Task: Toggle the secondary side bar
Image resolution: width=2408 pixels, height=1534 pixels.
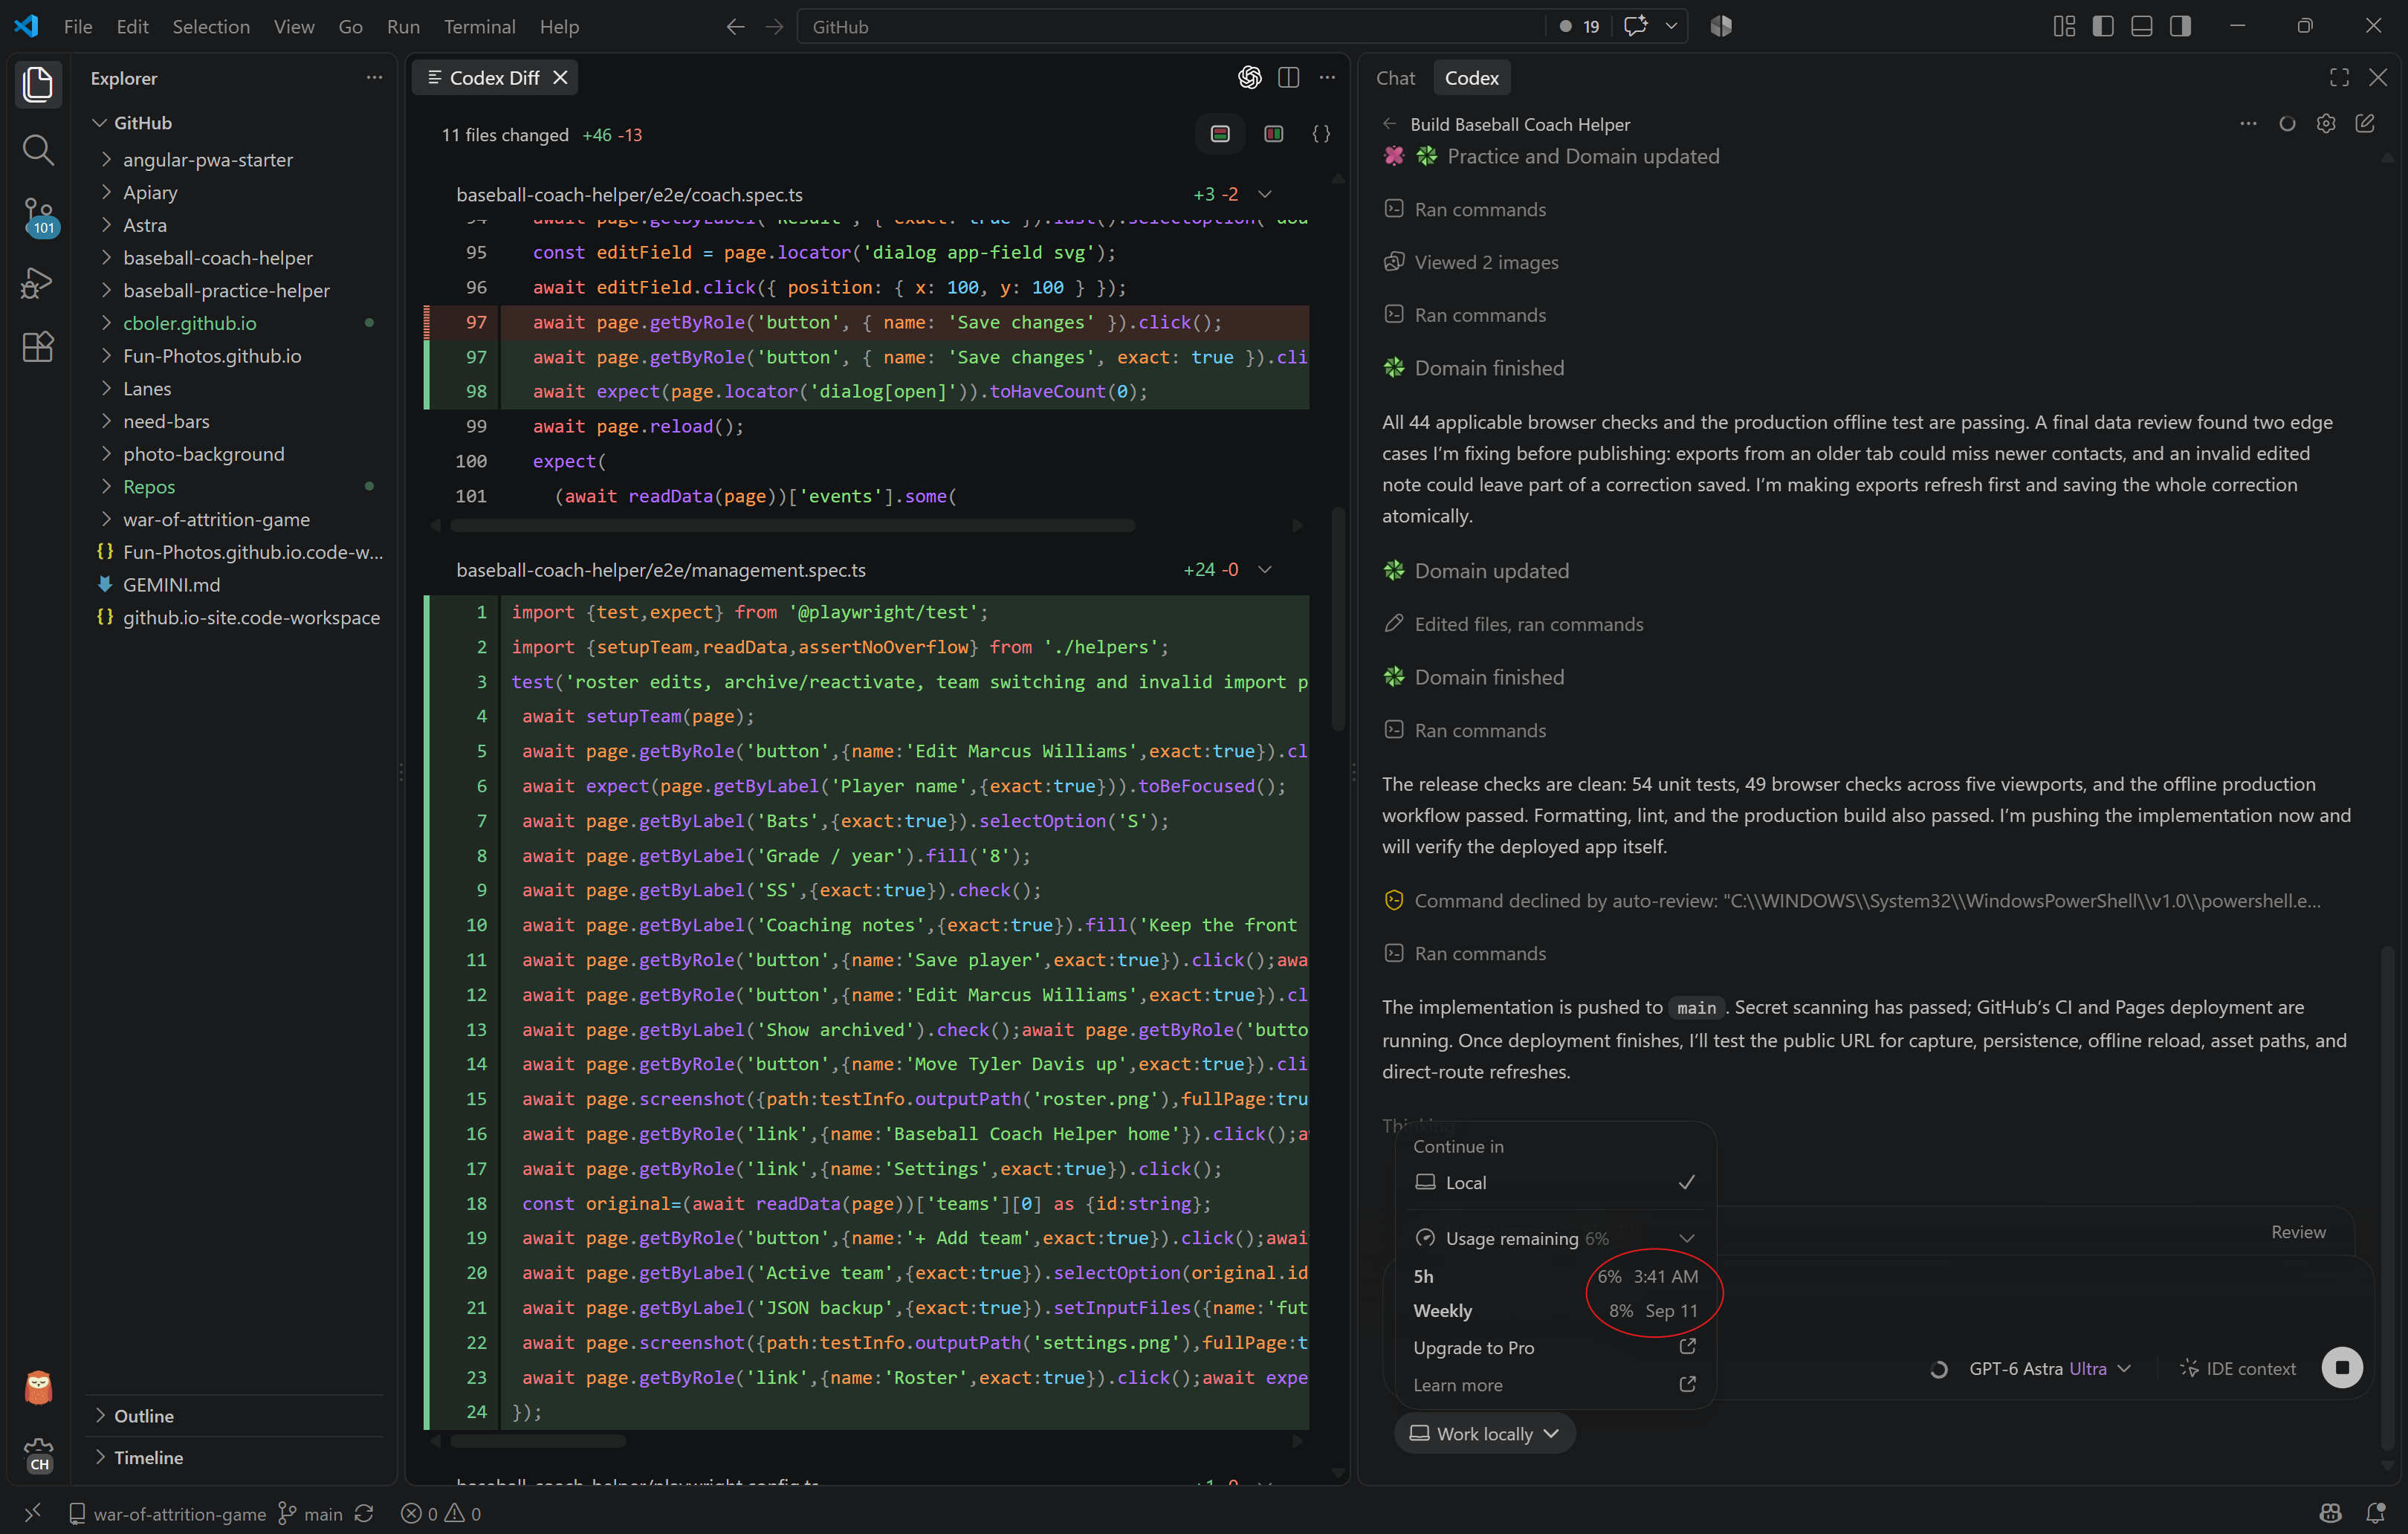Action: (2181, 26)
